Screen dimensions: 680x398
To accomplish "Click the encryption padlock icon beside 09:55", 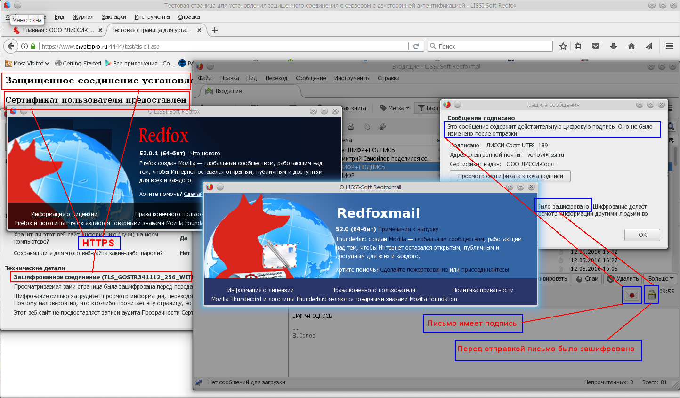I will (651, 295).
